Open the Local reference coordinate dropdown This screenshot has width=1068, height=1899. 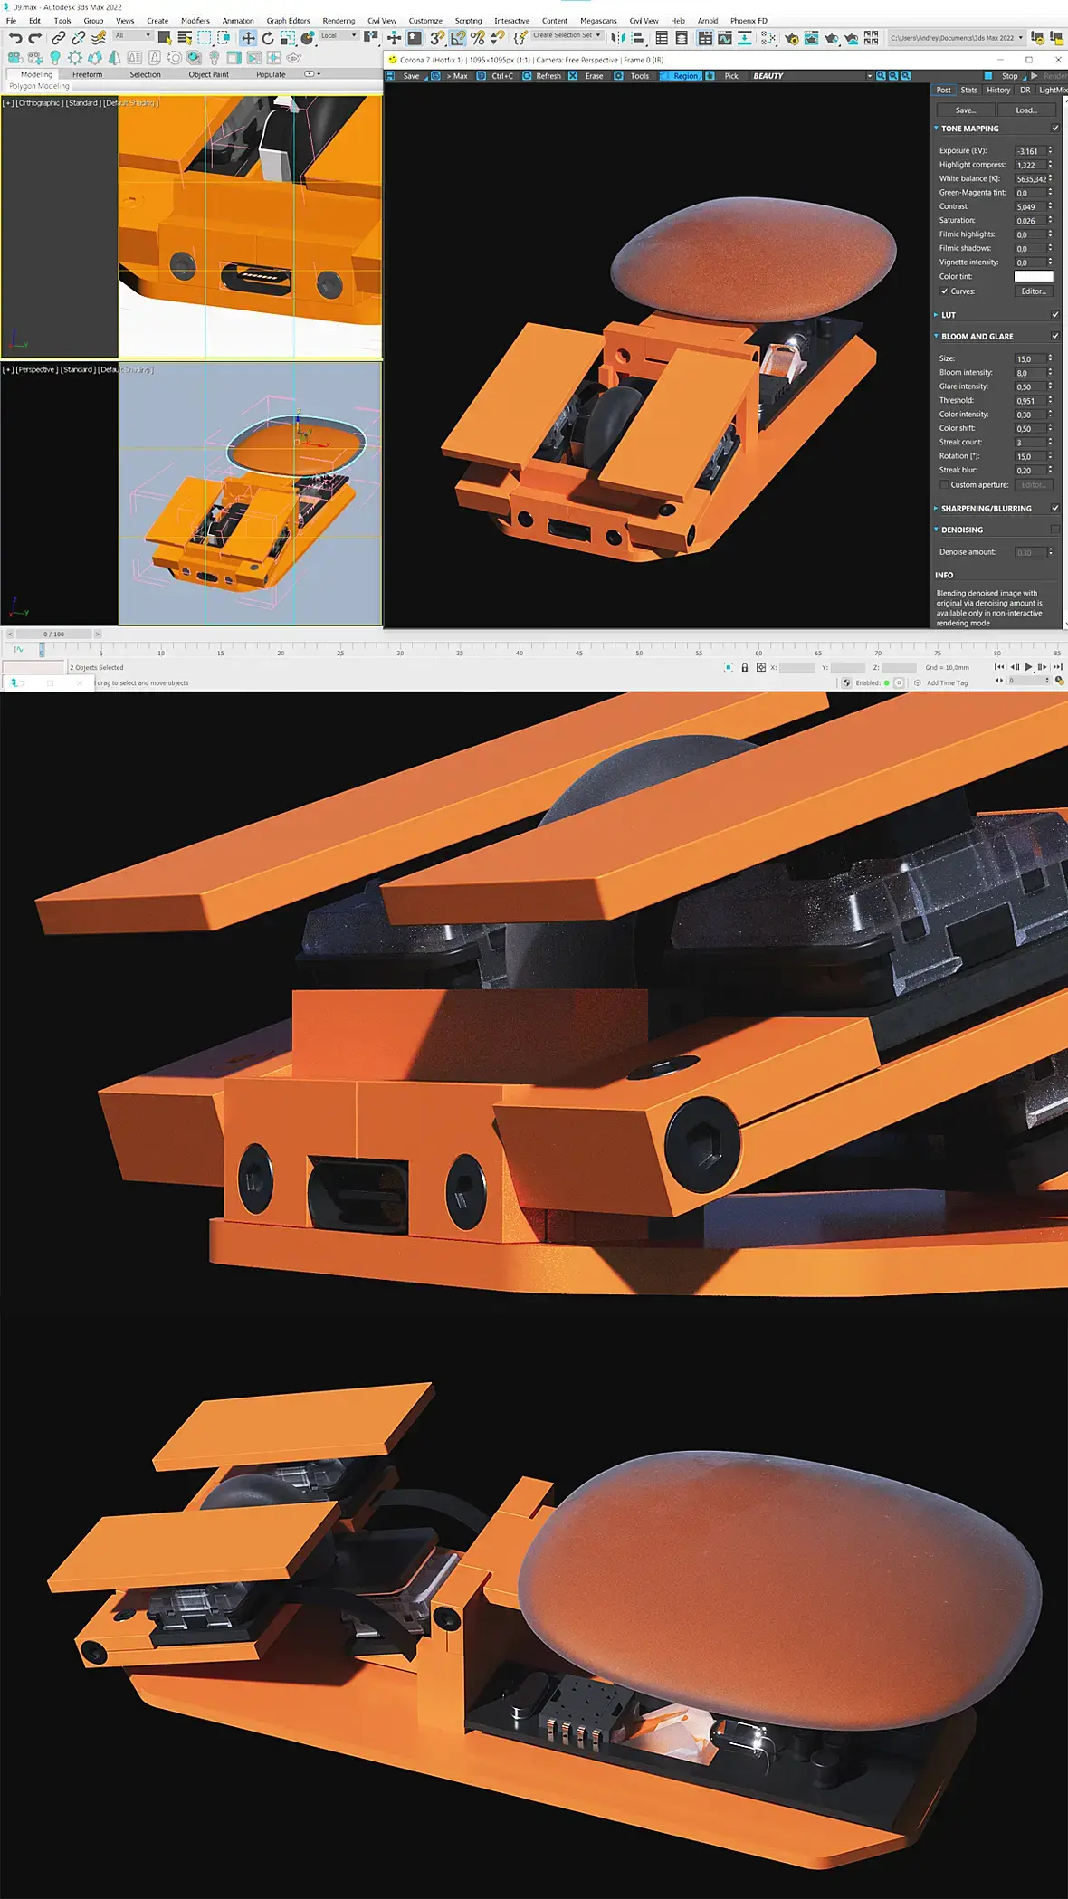tap(339, 35)
